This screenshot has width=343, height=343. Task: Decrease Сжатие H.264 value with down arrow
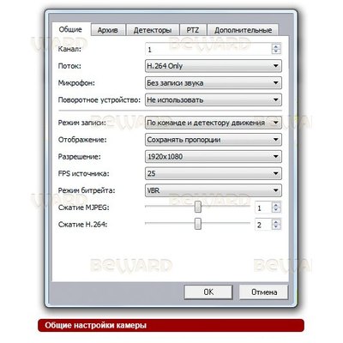point(276,227)
